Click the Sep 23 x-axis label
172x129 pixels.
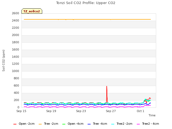81,111
